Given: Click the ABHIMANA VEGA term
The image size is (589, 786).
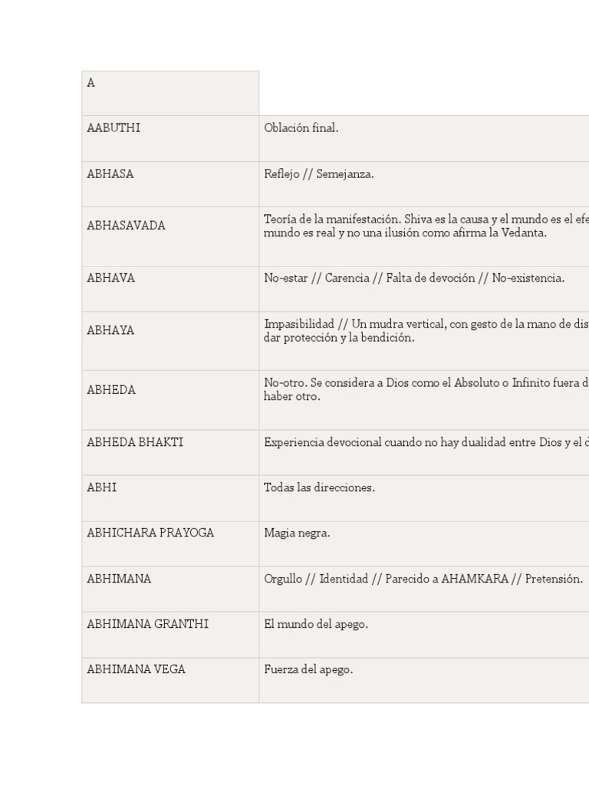Looking at the screenshot, I should click(136, 669).
